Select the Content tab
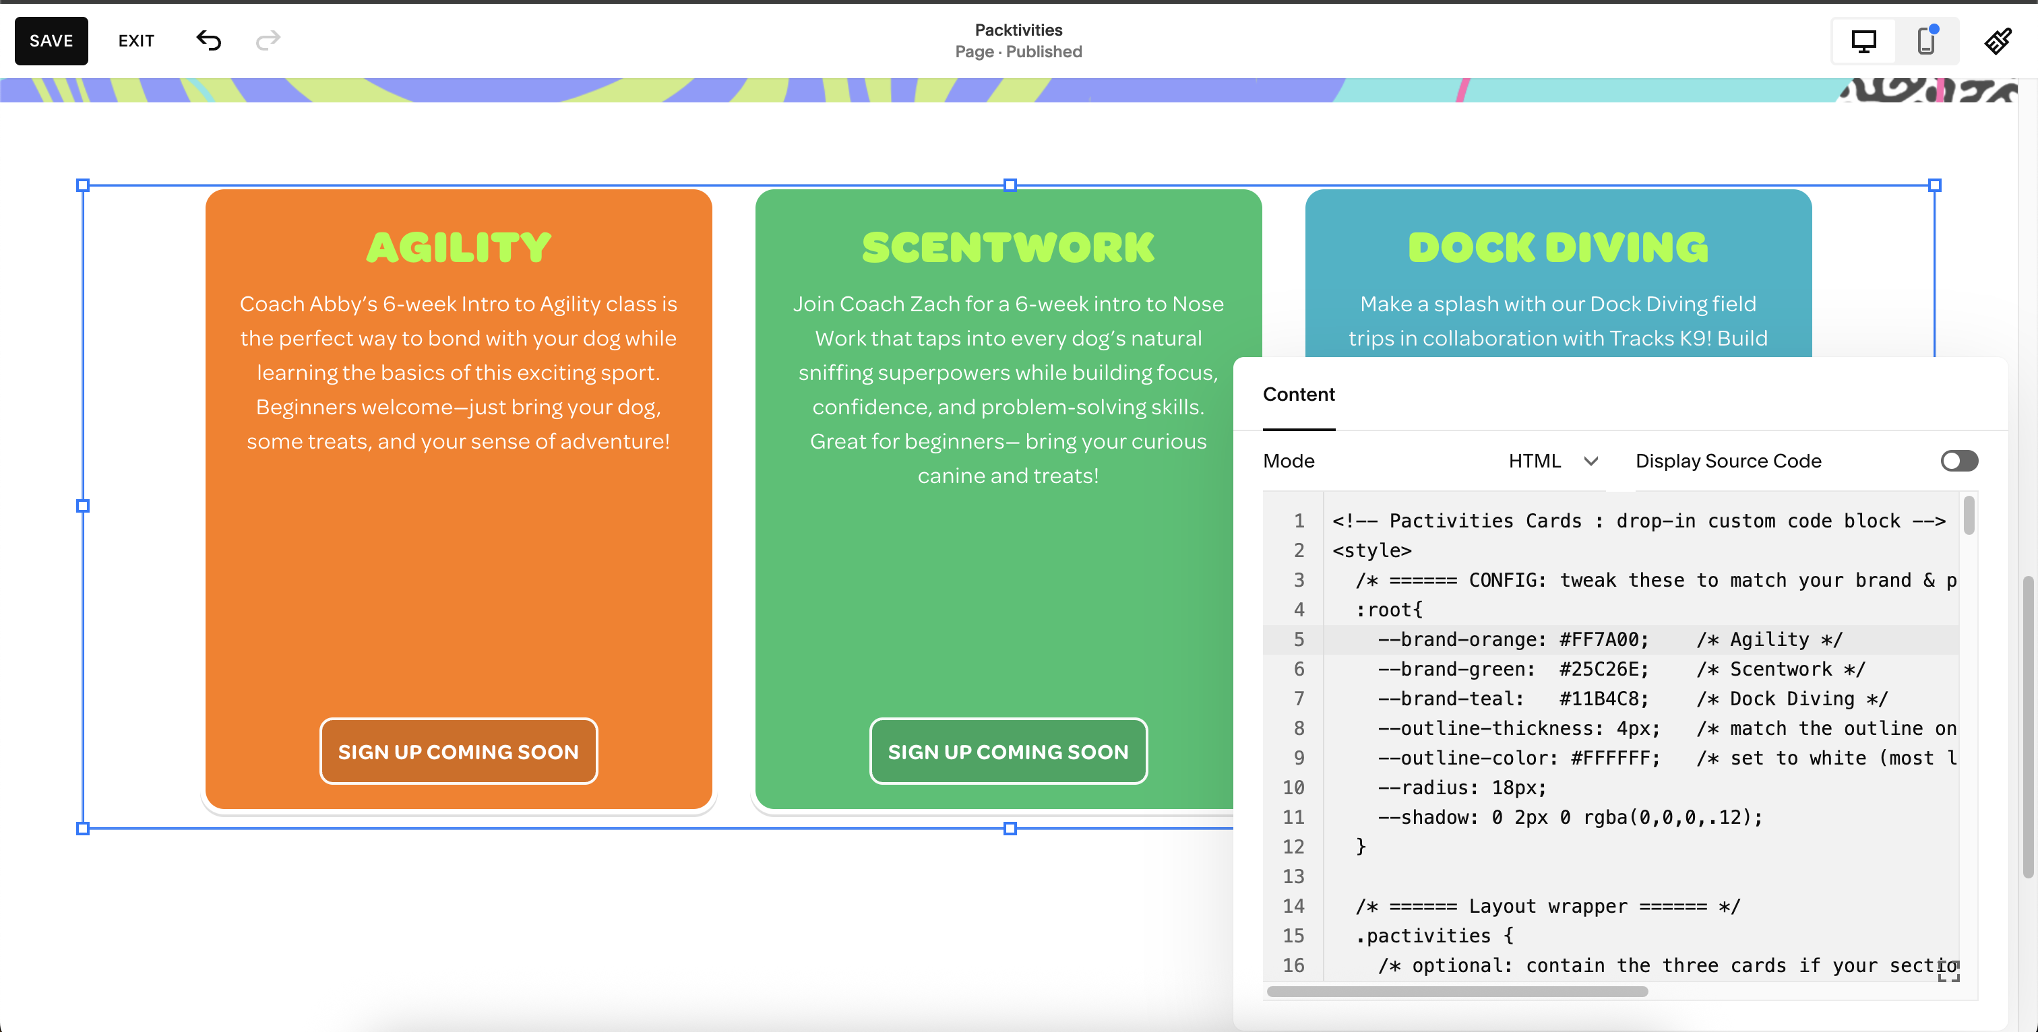 click(x=1298, y=395)
